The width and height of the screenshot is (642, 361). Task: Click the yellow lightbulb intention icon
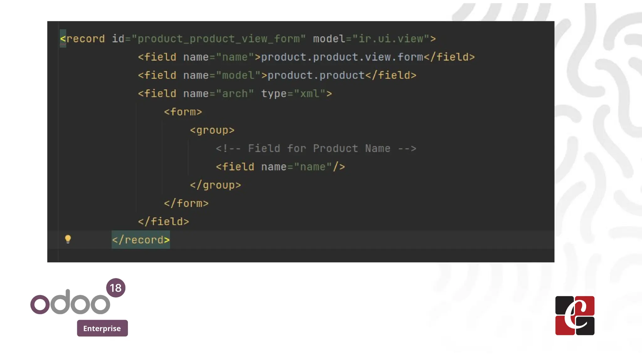click(68, 239)
